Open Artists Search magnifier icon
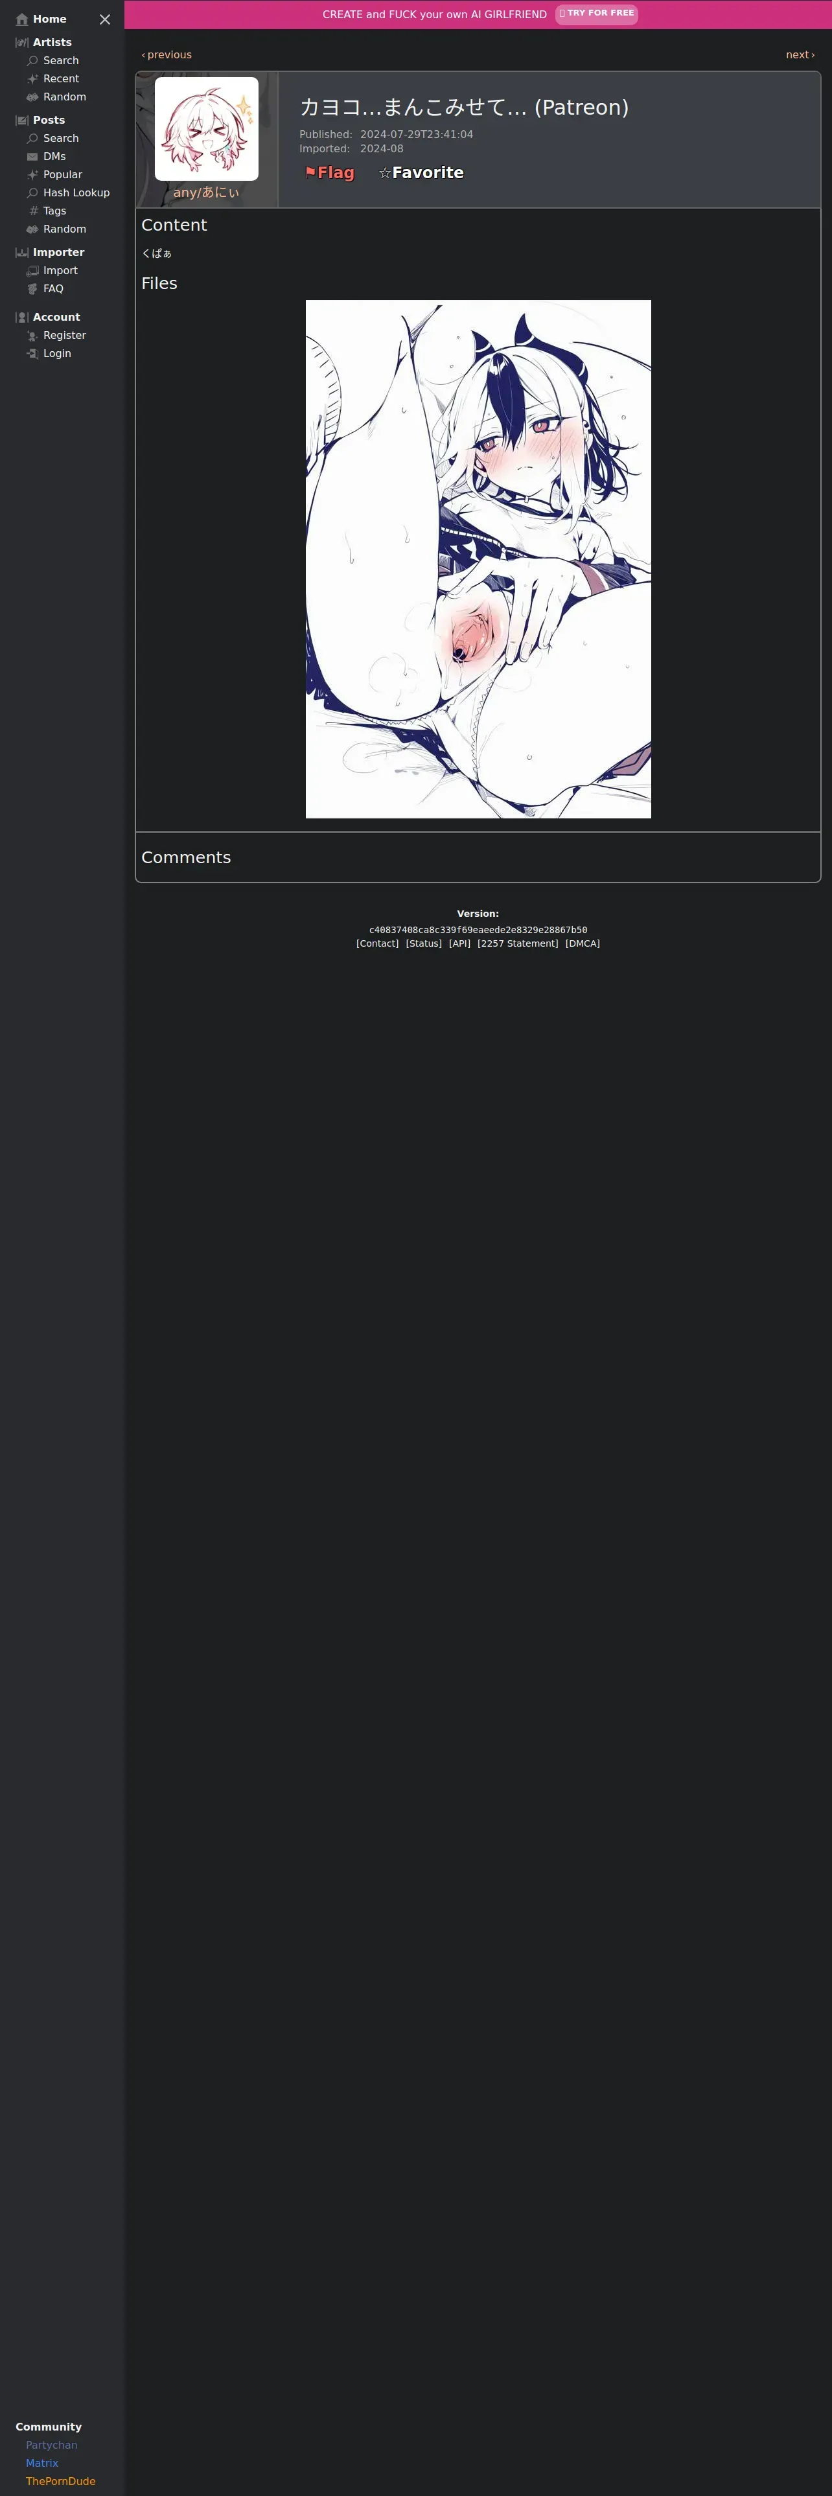 pos(33,61)
